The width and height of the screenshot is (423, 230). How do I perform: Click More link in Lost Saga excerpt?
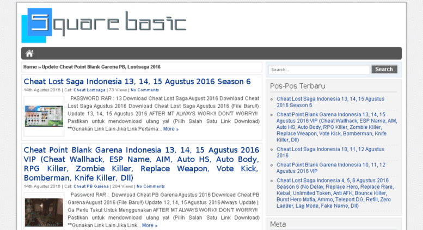171,129
